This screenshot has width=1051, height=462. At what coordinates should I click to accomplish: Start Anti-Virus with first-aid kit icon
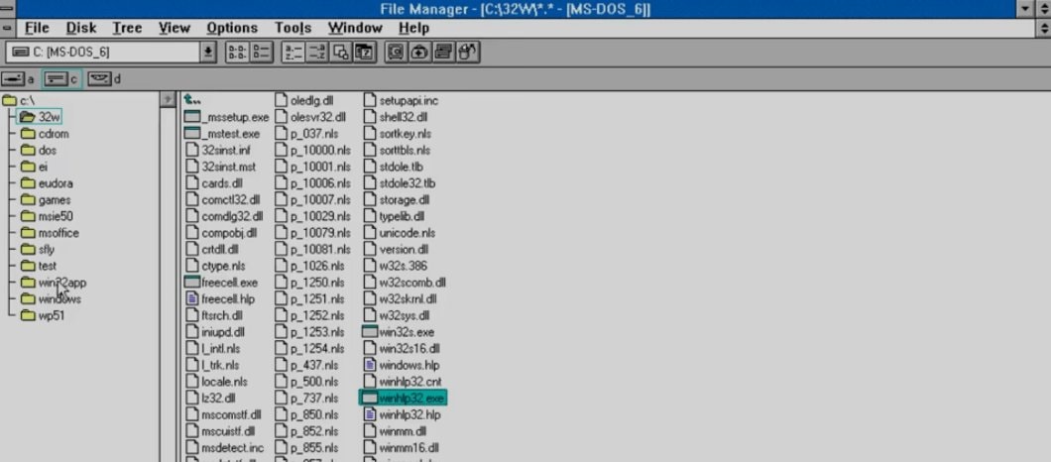(419, 53)
